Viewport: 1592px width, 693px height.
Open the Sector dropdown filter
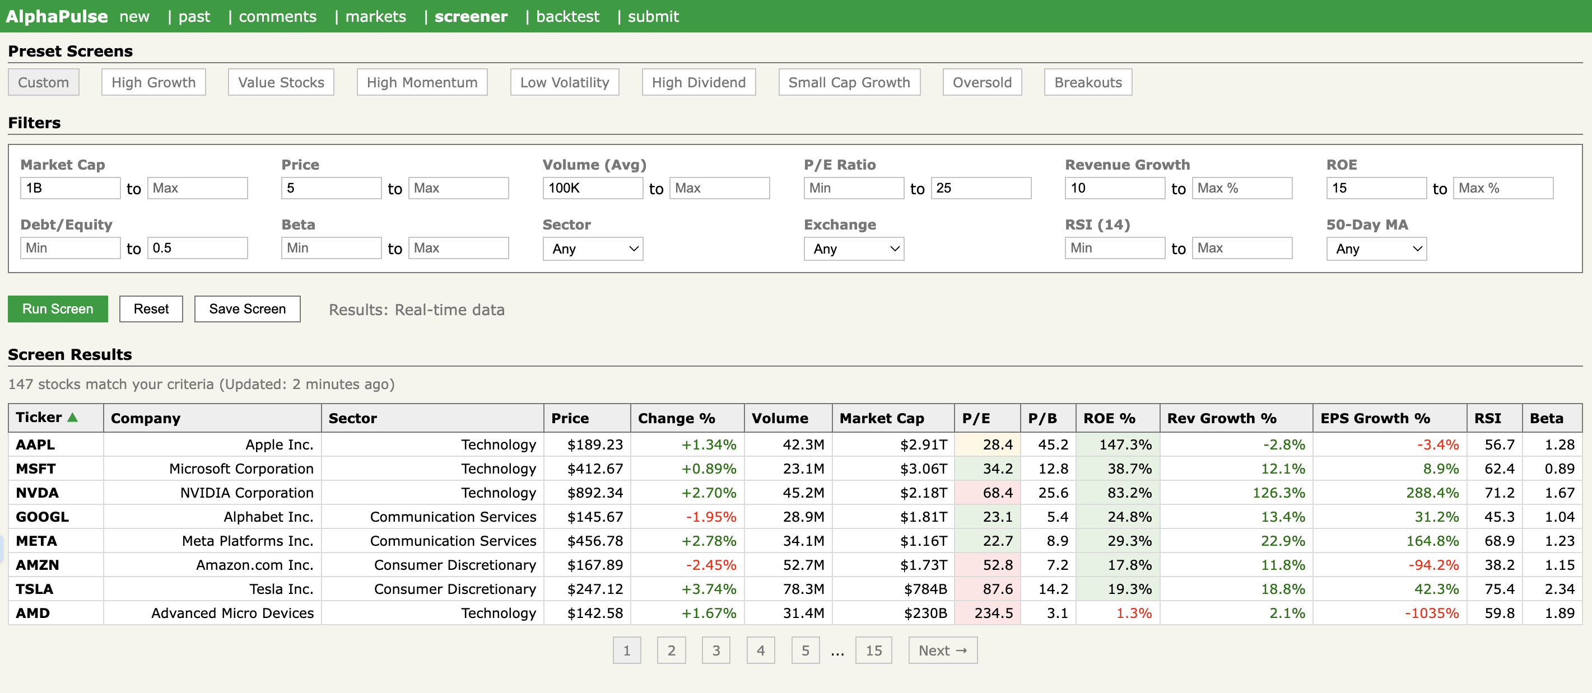(593, 249)
